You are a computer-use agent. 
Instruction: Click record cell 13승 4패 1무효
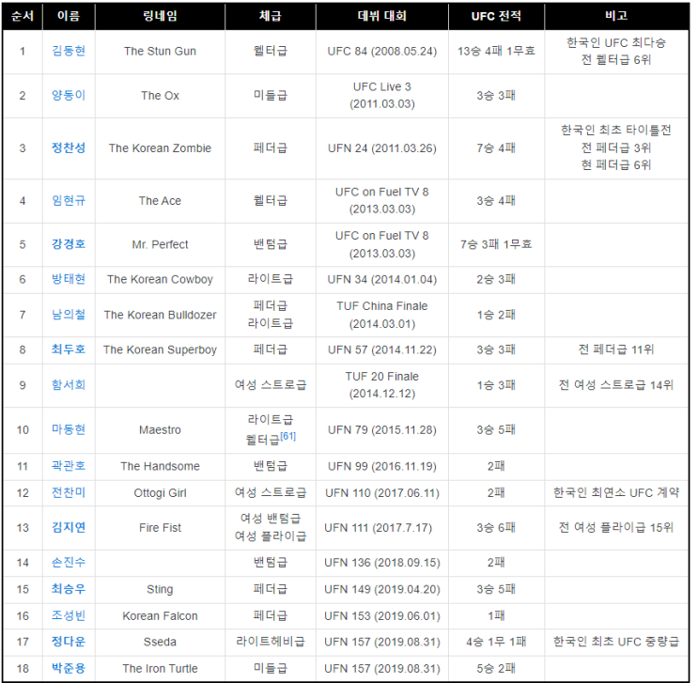coord(496,52)
